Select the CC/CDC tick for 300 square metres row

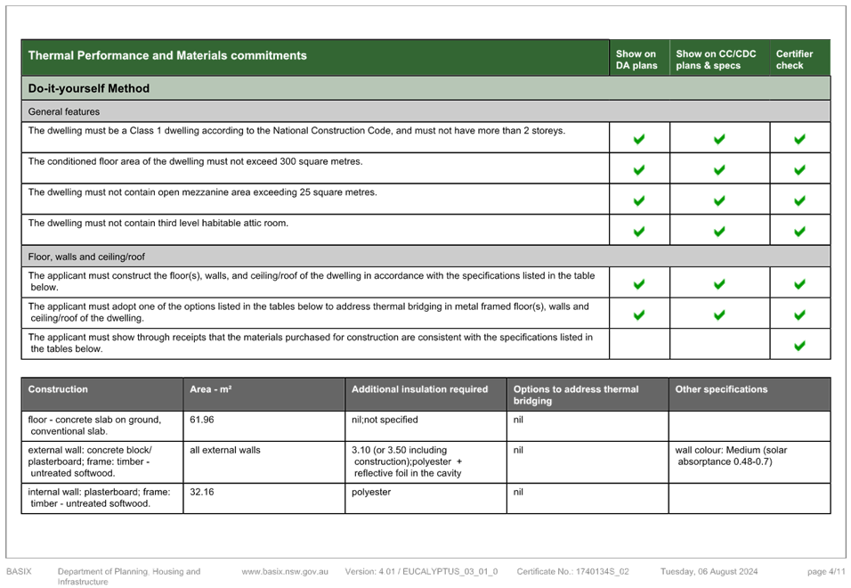(719, 170)
